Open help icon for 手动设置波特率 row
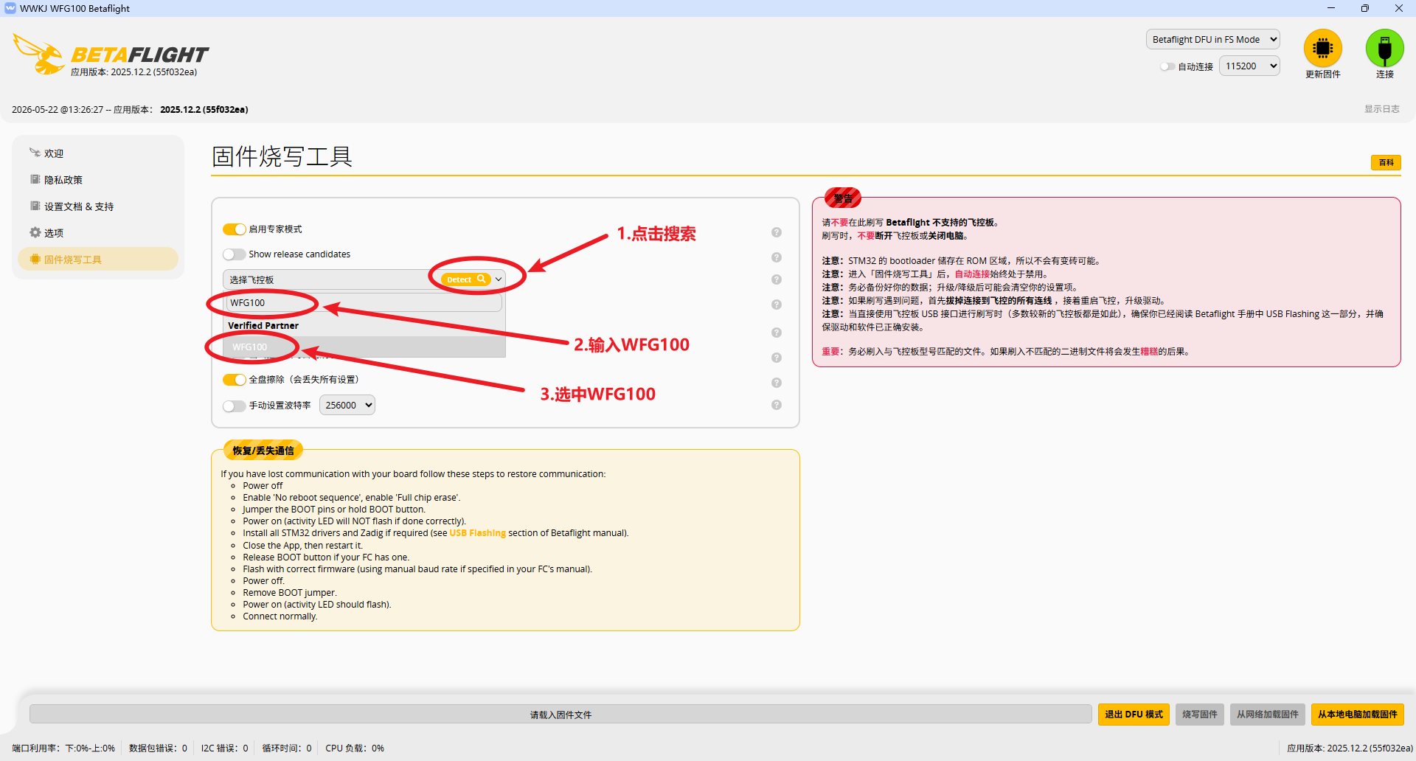1416x761 pixels. tap(777, 405)
